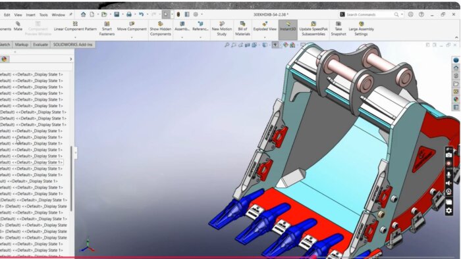Save the assembly with the Save icon
The height and width of the screenshot is (259, 461).
point(117,14)
